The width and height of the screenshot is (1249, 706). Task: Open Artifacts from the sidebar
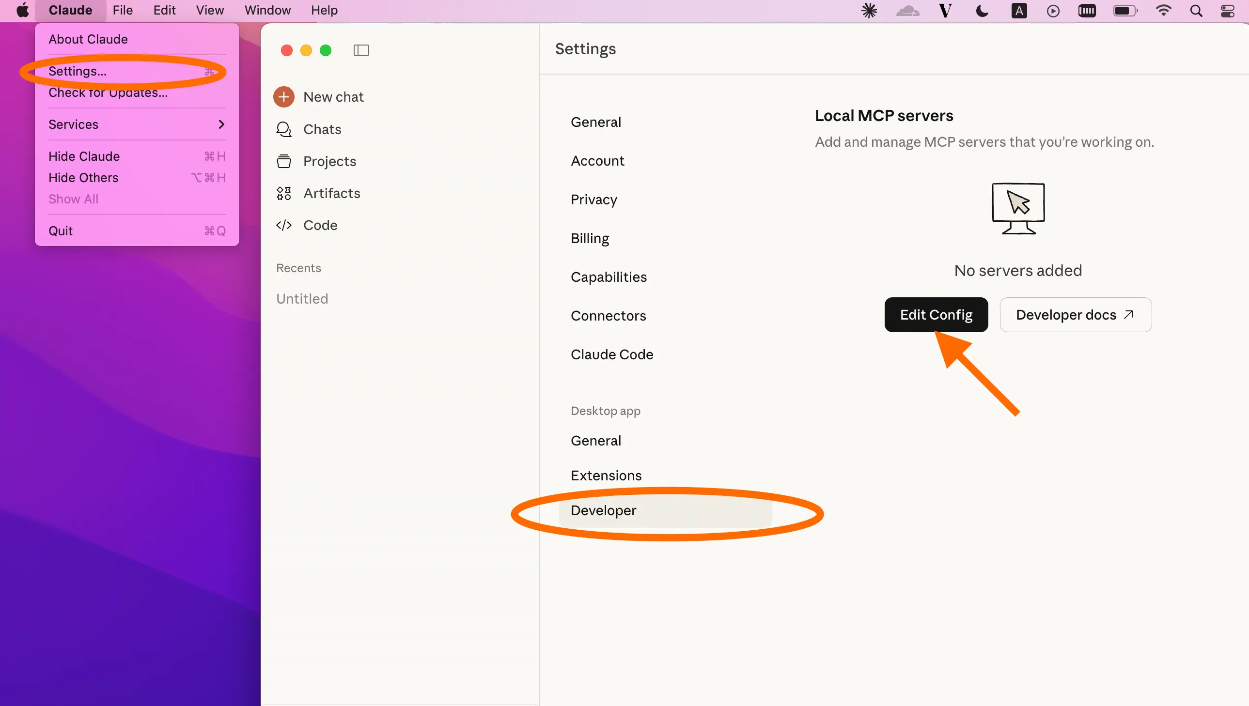331,194
